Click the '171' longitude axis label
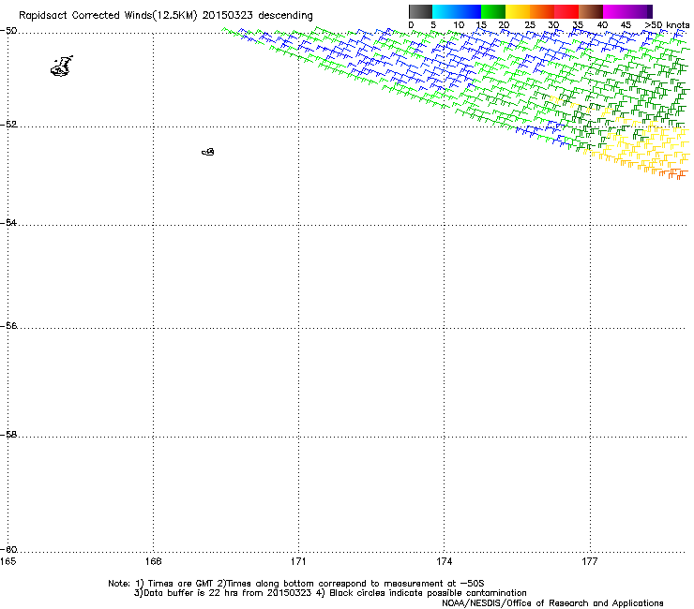The width and height of the screenshot is (694, 609). [x=298, y=561]
